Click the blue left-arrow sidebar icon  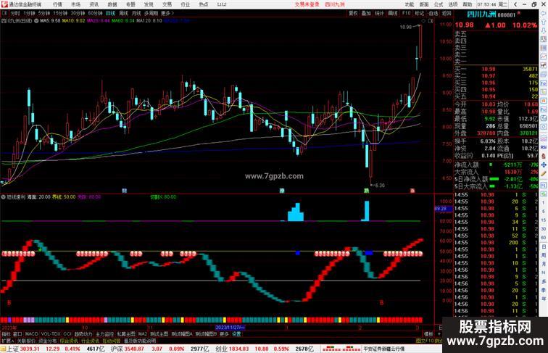tap(544, 14)
